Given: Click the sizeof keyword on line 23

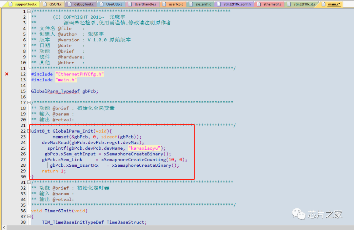Looking at the screenshot, I should (x=109, y=137).
